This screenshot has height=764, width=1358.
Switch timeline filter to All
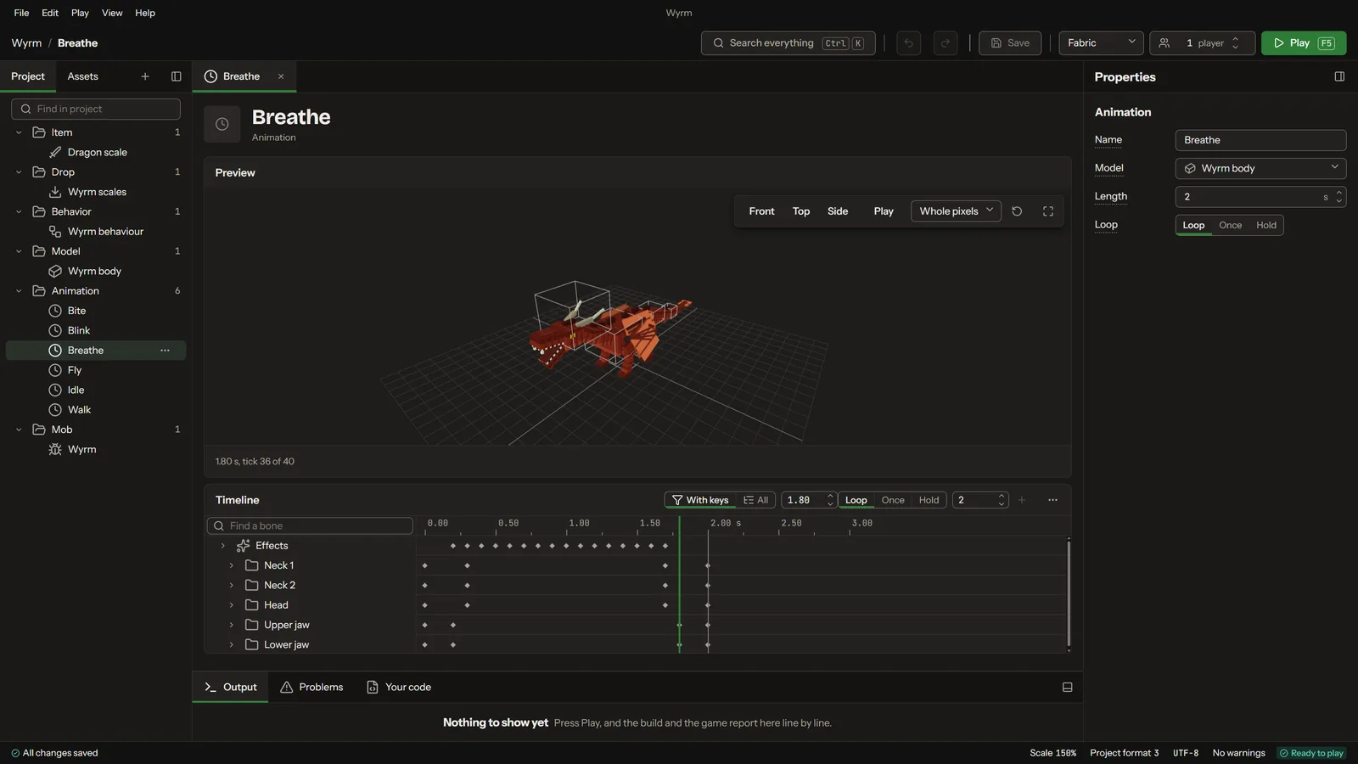point(755,500)
